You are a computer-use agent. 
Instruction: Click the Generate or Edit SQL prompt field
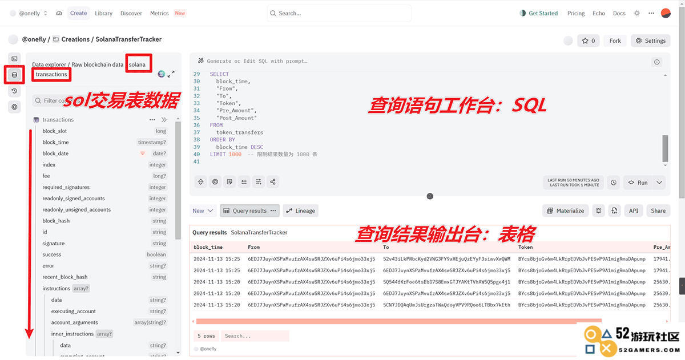click(x=257, y=61)
